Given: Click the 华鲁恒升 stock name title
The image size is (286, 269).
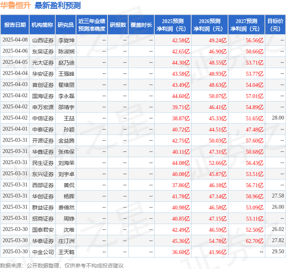Looking at the screenshot, I should (x=16, y=5).
